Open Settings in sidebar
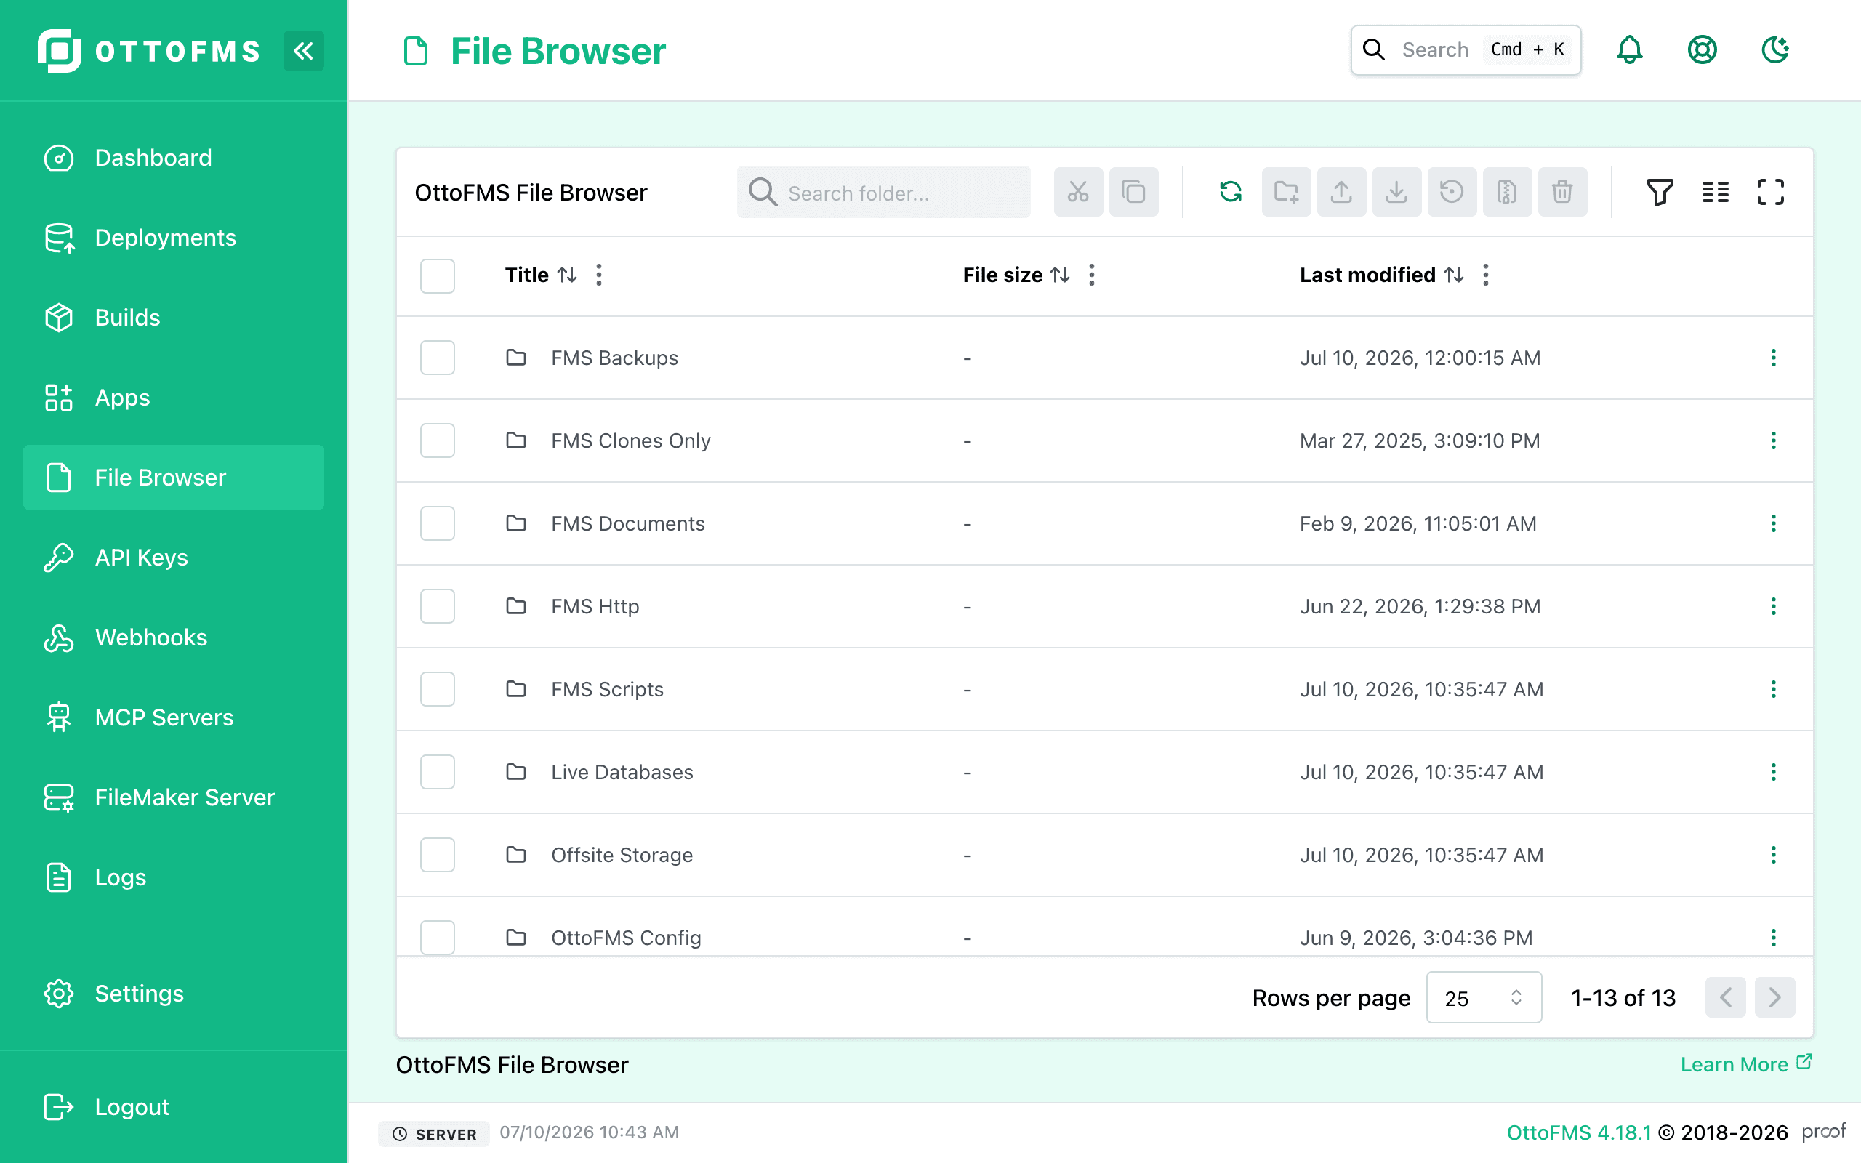Image resolution: width=1861 pixels, height=1163 pixels. tap(174, 994)
